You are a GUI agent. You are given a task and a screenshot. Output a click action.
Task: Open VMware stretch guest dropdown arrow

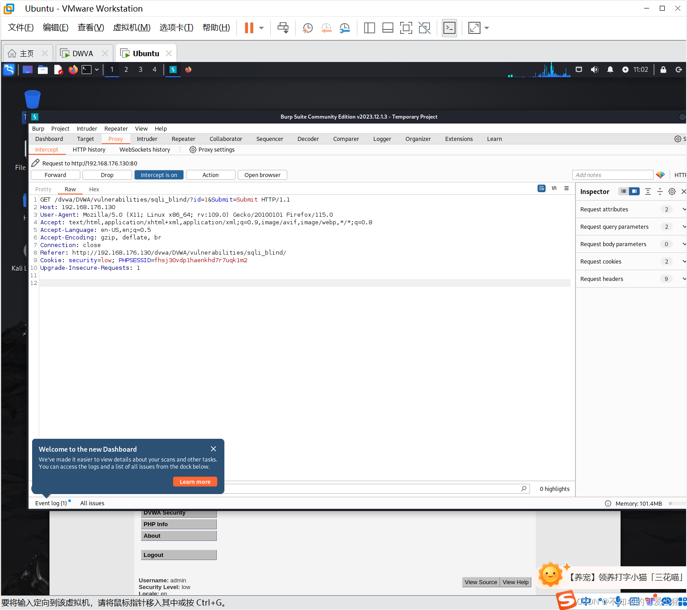(x=487, y=28)
